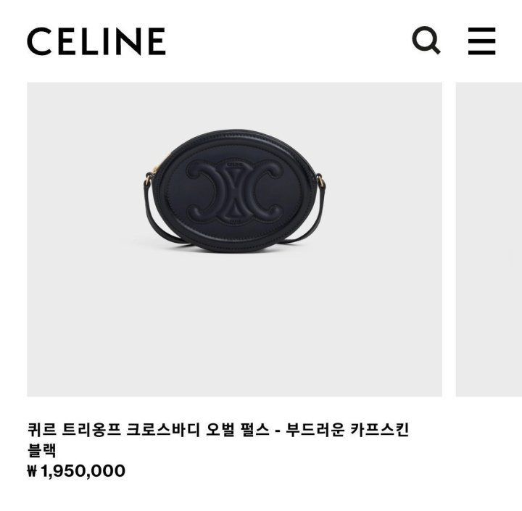Click the magnifier handle of the search icon

click(x=434, y=49)
